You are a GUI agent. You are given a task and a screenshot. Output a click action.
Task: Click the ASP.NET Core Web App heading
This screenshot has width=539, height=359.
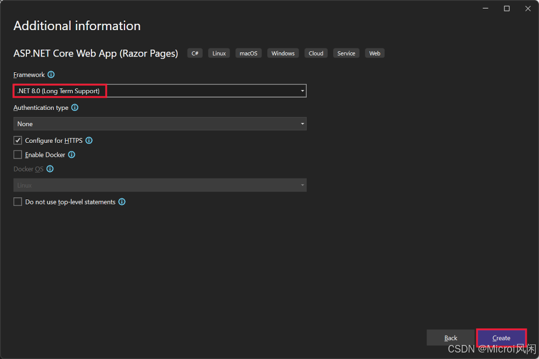click(x=95, y=53)
